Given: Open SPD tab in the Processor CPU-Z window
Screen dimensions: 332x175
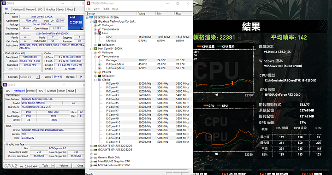Looking at the screenshot, I should point(40,10).
